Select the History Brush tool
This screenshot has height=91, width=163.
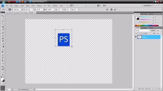[3, 41]
